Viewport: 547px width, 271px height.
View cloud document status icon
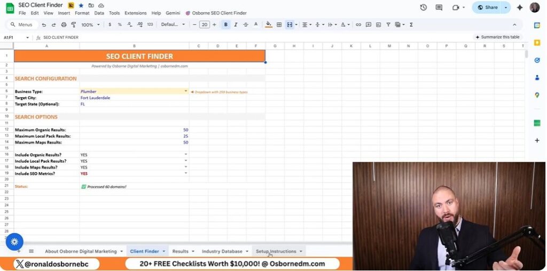pos(101,5)
